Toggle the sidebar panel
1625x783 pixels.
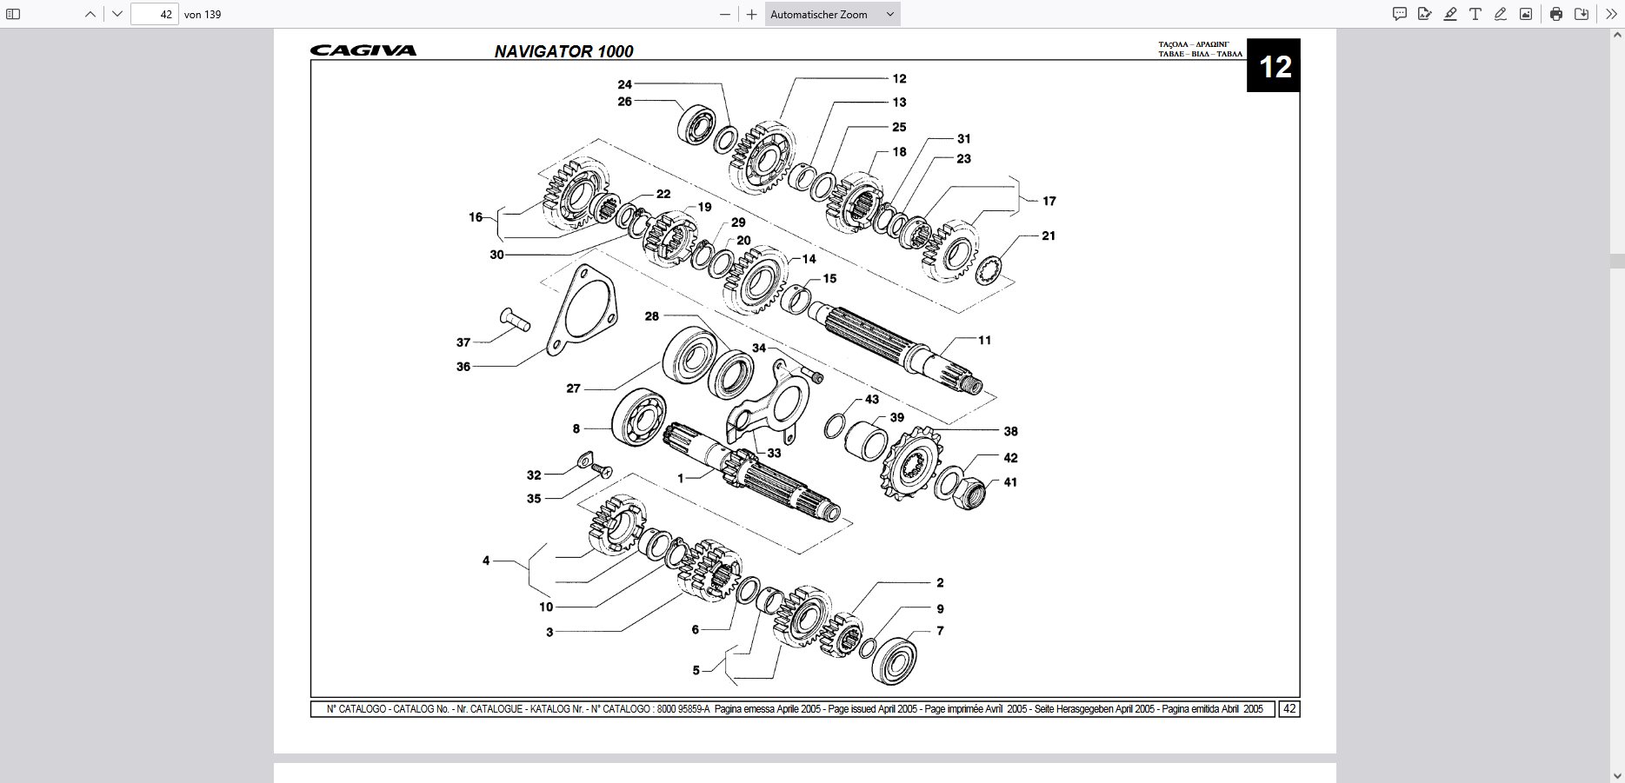point(13,14)
